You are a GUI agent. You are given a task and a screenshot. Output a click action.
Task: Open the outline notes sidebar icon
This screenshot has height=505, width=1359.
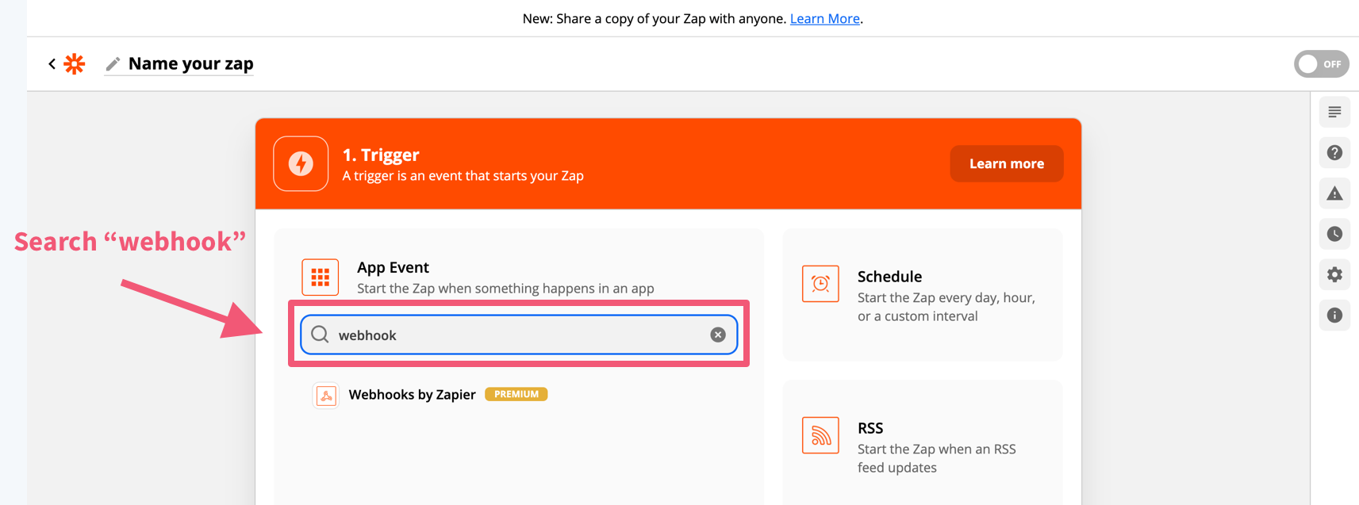point(1334,112)
